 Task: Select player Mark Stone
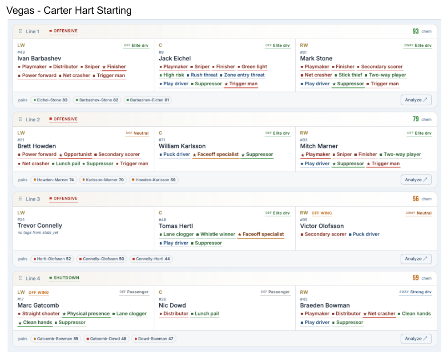point(316,58)
